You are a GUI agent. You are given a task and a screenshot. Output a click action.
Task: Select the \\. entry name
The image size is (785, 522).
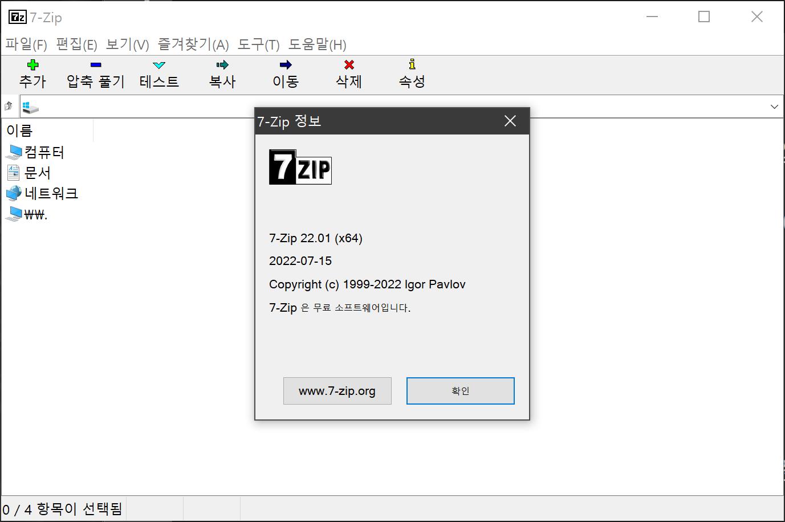coord(36,214)
